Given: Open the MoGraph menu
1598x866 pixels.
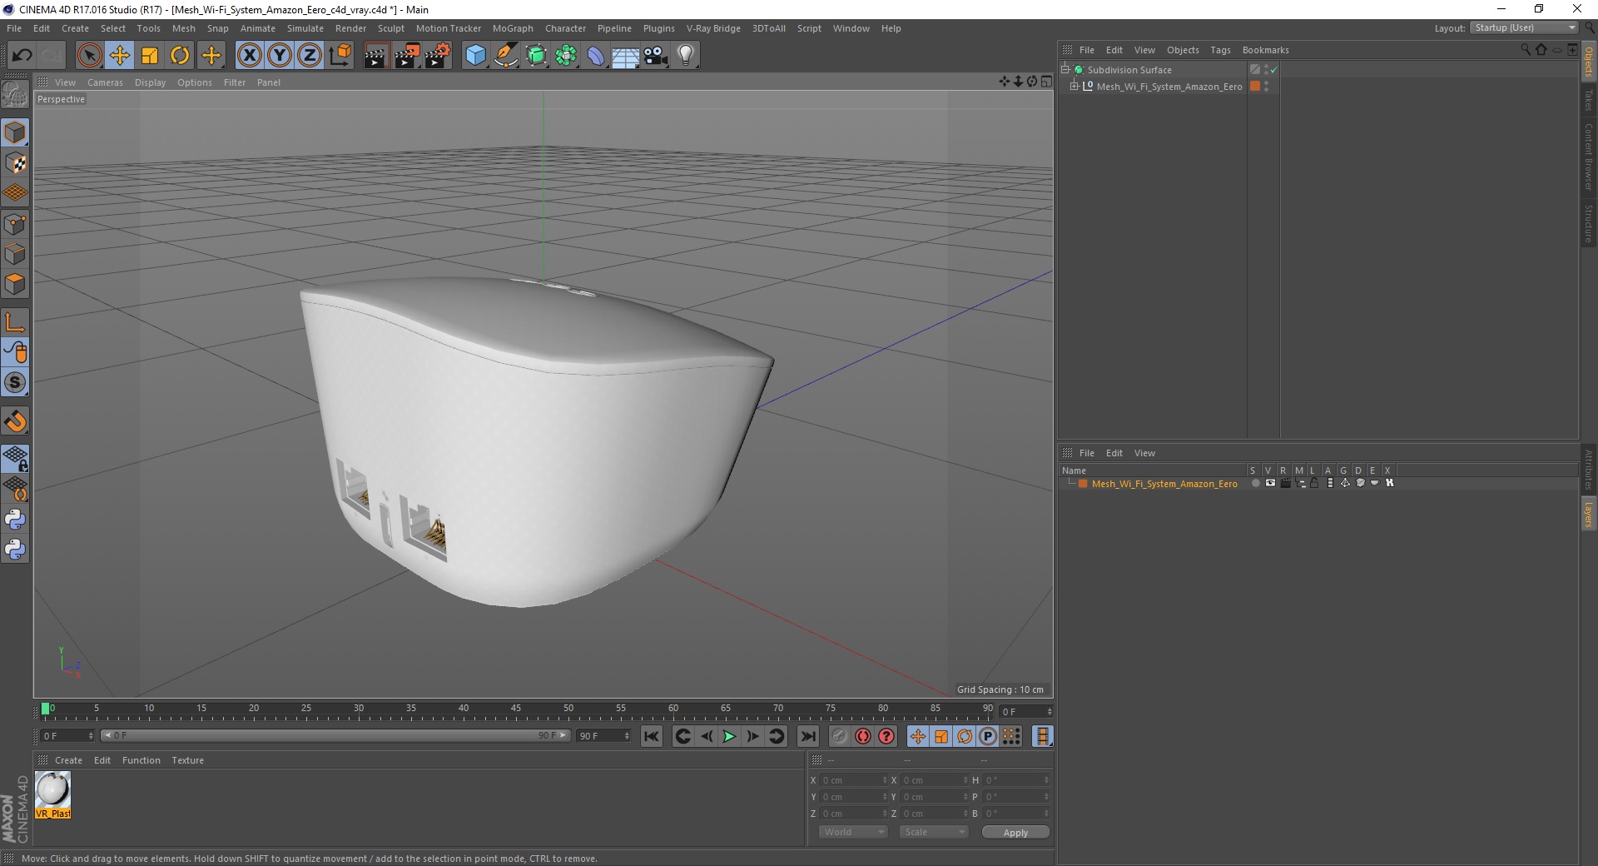Looking at the screenshot, I should 513,28.
